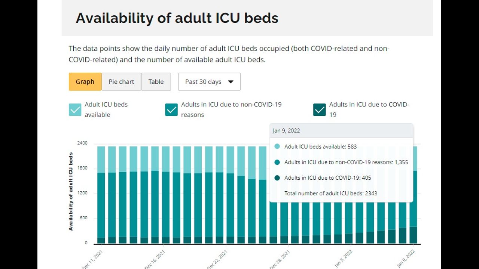Click the light teal beds-available tooltip dot
Screen dimensions: 479x269
pos(277,147)
